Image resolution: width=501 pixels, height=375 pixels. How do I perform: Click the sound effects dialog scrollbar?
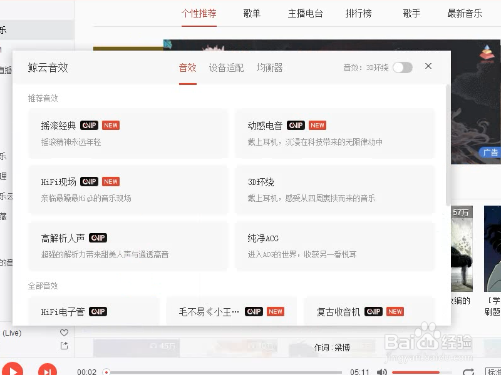(x=448, y=145)
